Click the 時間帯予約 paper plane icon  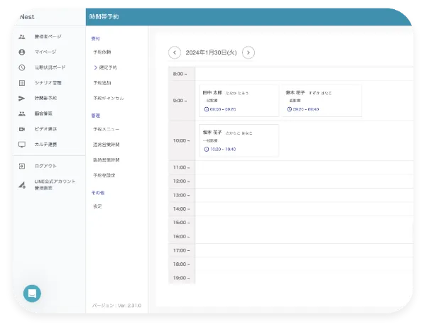[x=21, y=98]
